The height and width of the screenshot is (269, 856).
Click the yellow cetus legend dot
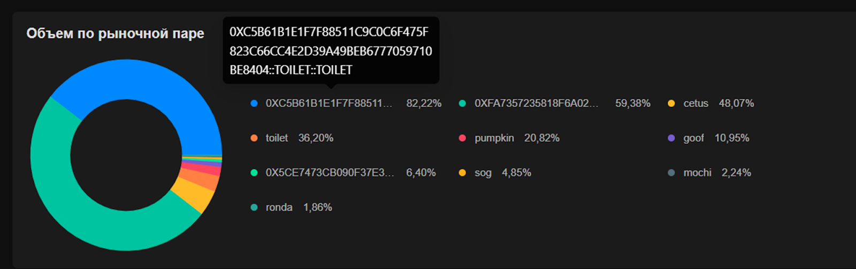(x=671, y=103)
